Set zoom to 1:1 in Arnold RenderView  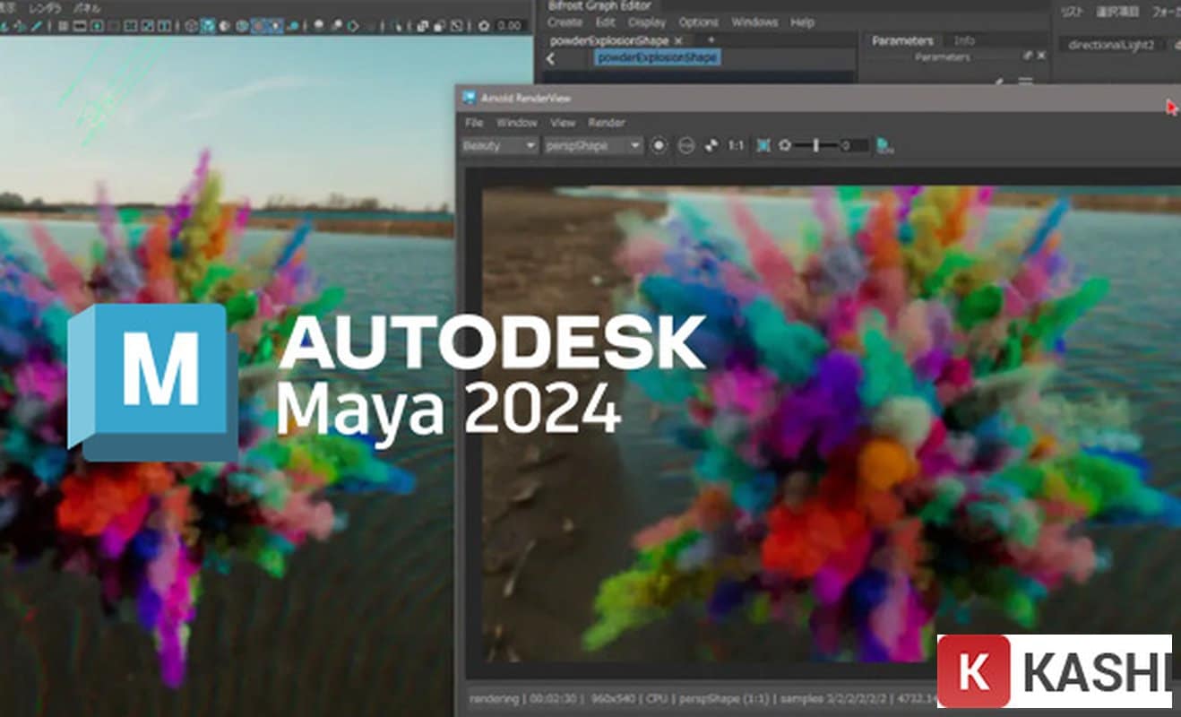(735, 144)
